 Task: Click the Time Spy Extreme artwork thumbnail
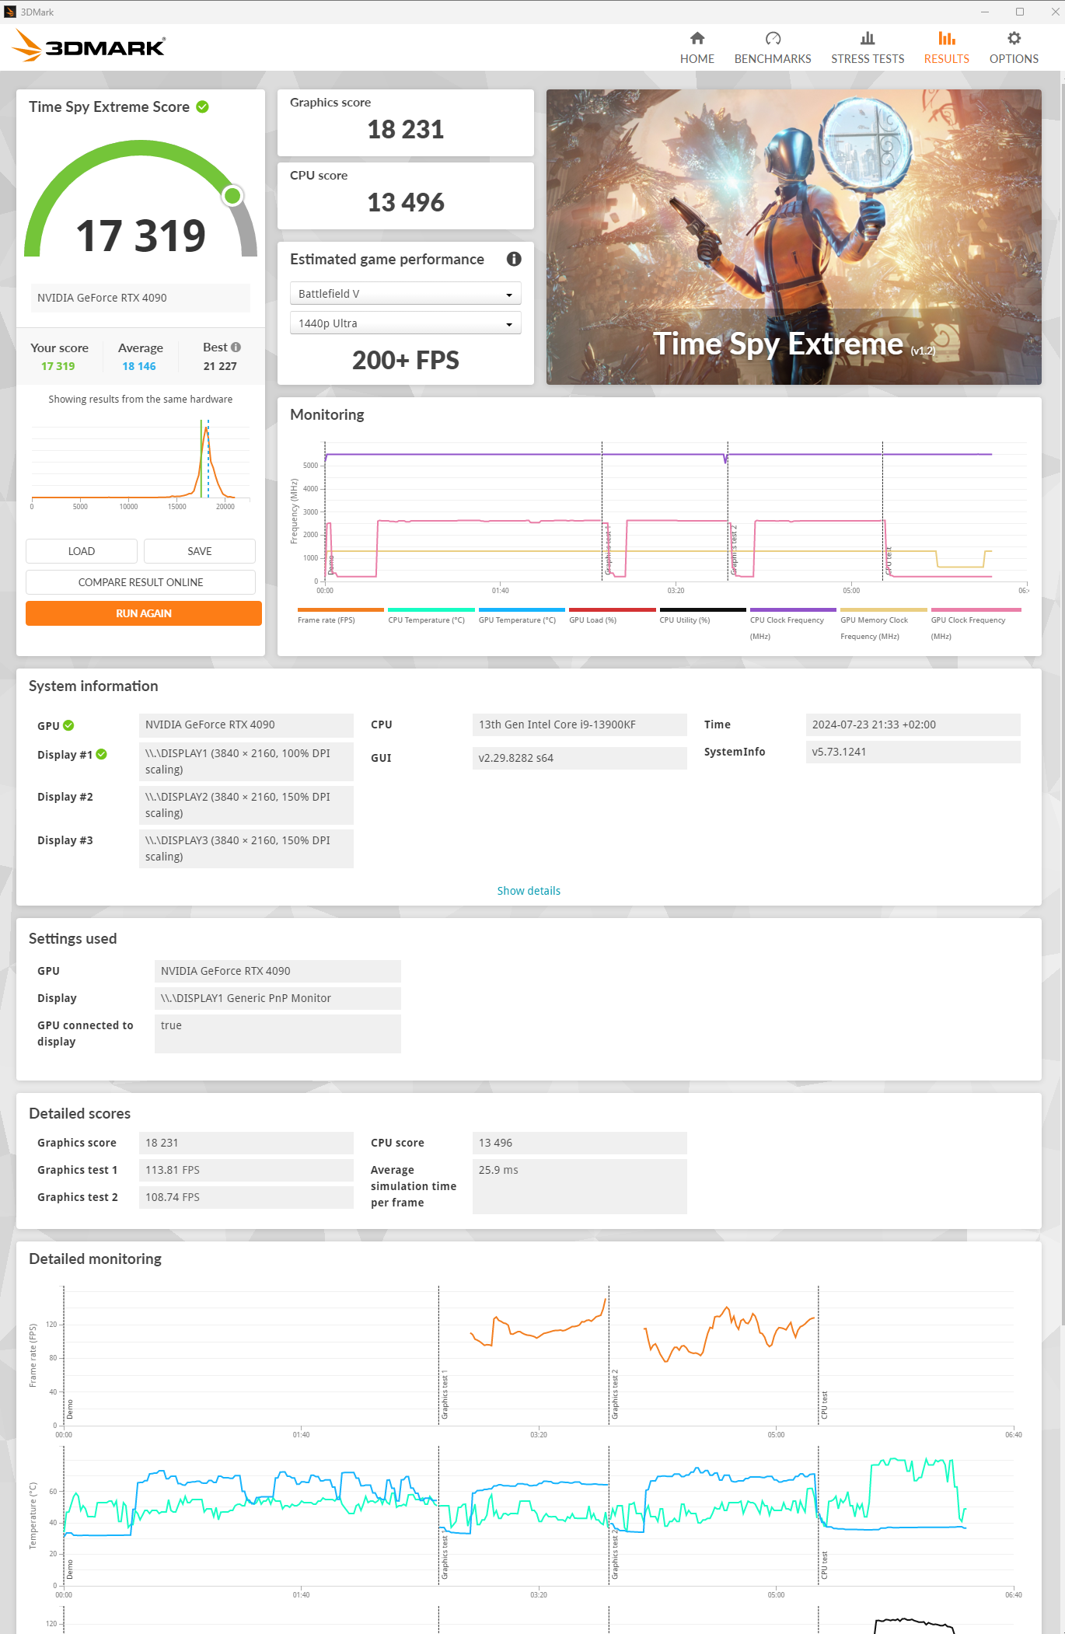794,237
